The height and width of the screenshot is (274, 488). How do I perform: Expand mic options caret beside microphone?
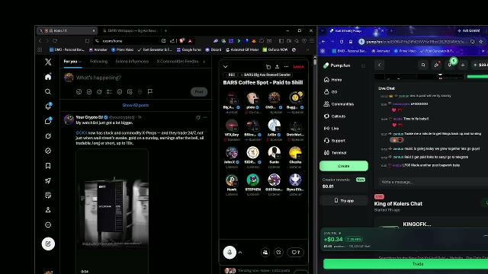pos(240,253)
